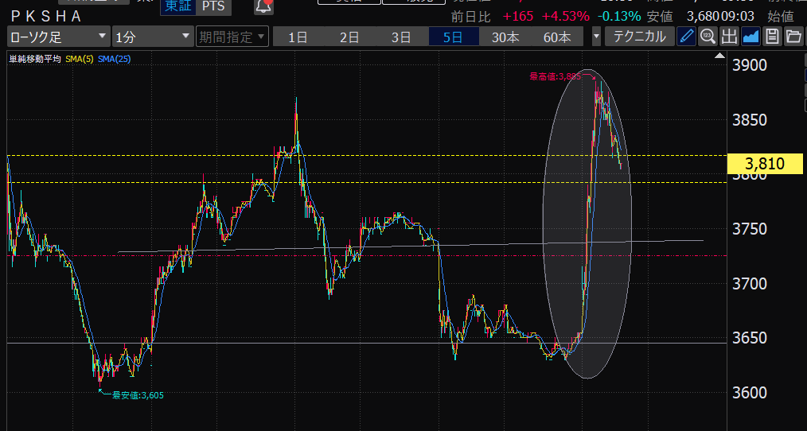Open the テクニカル indicators button
This screenshot has width=807, height=431.
[639, 37]
